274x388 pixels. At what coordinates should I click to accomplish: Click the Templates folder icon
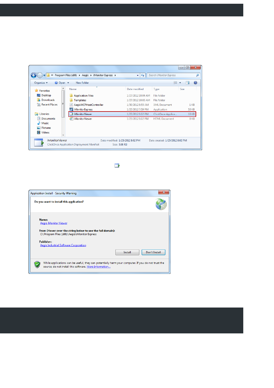[x=71, y=100]
